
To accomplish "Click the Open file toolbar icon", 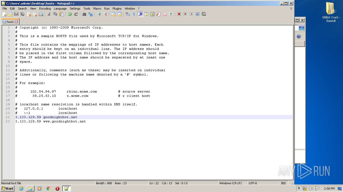I will [10, 14].
